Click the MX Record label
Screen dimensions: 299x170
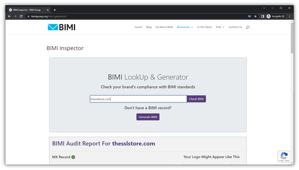click(x=61, y=157)
